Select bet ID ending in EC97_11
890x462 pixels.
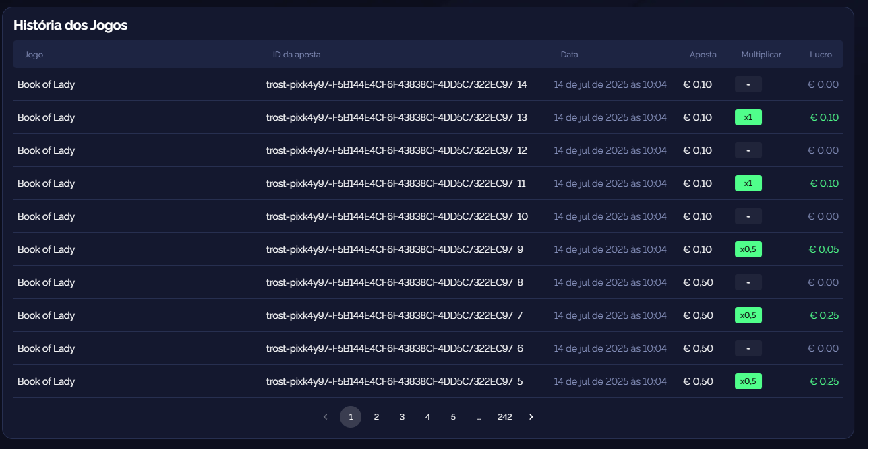click(x=396, y=183)
